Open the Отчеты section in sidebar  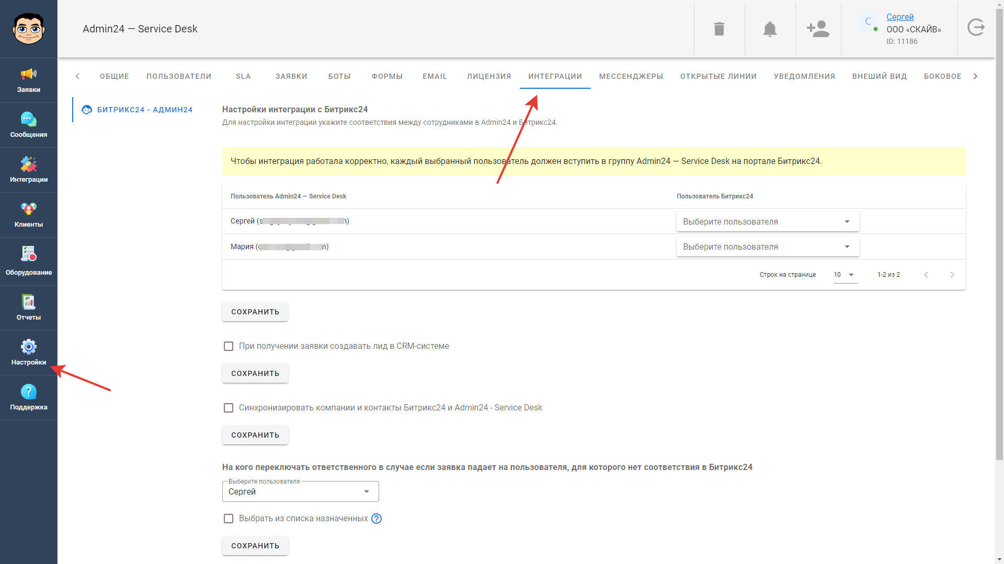pyautogui.click(x=29, y=308)
